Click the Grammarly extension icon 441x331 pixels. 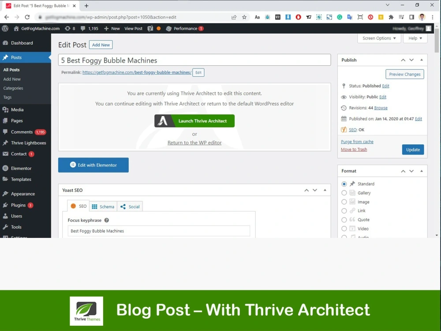tap(340, 17)
